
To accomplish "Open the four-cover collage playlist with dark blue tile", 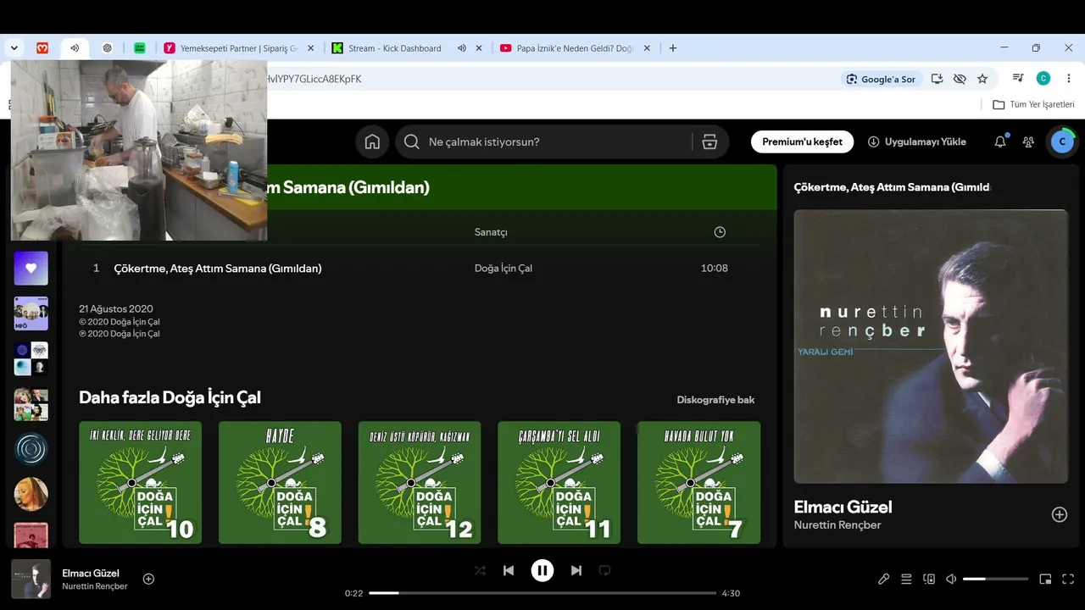I will pos(31,358).
